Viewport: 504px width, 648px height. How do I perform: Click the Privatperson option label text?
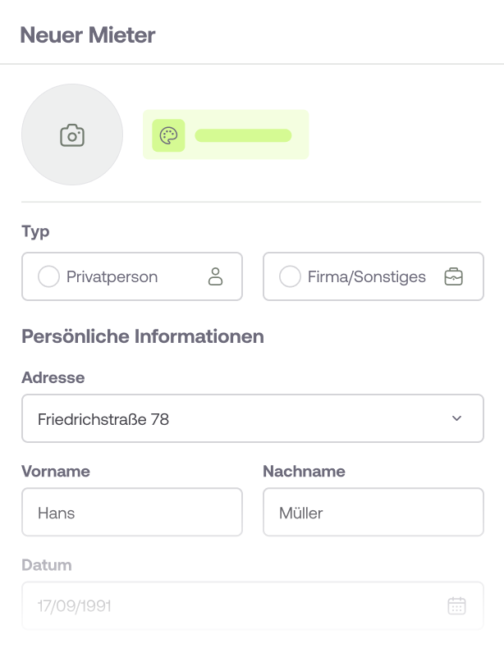pyautogui.click(x=112, y=276)
